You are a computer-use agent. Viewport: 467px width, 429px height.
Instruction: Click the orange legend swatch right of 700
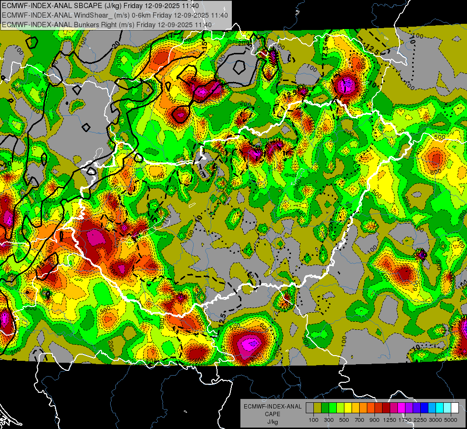coord(363,408)
